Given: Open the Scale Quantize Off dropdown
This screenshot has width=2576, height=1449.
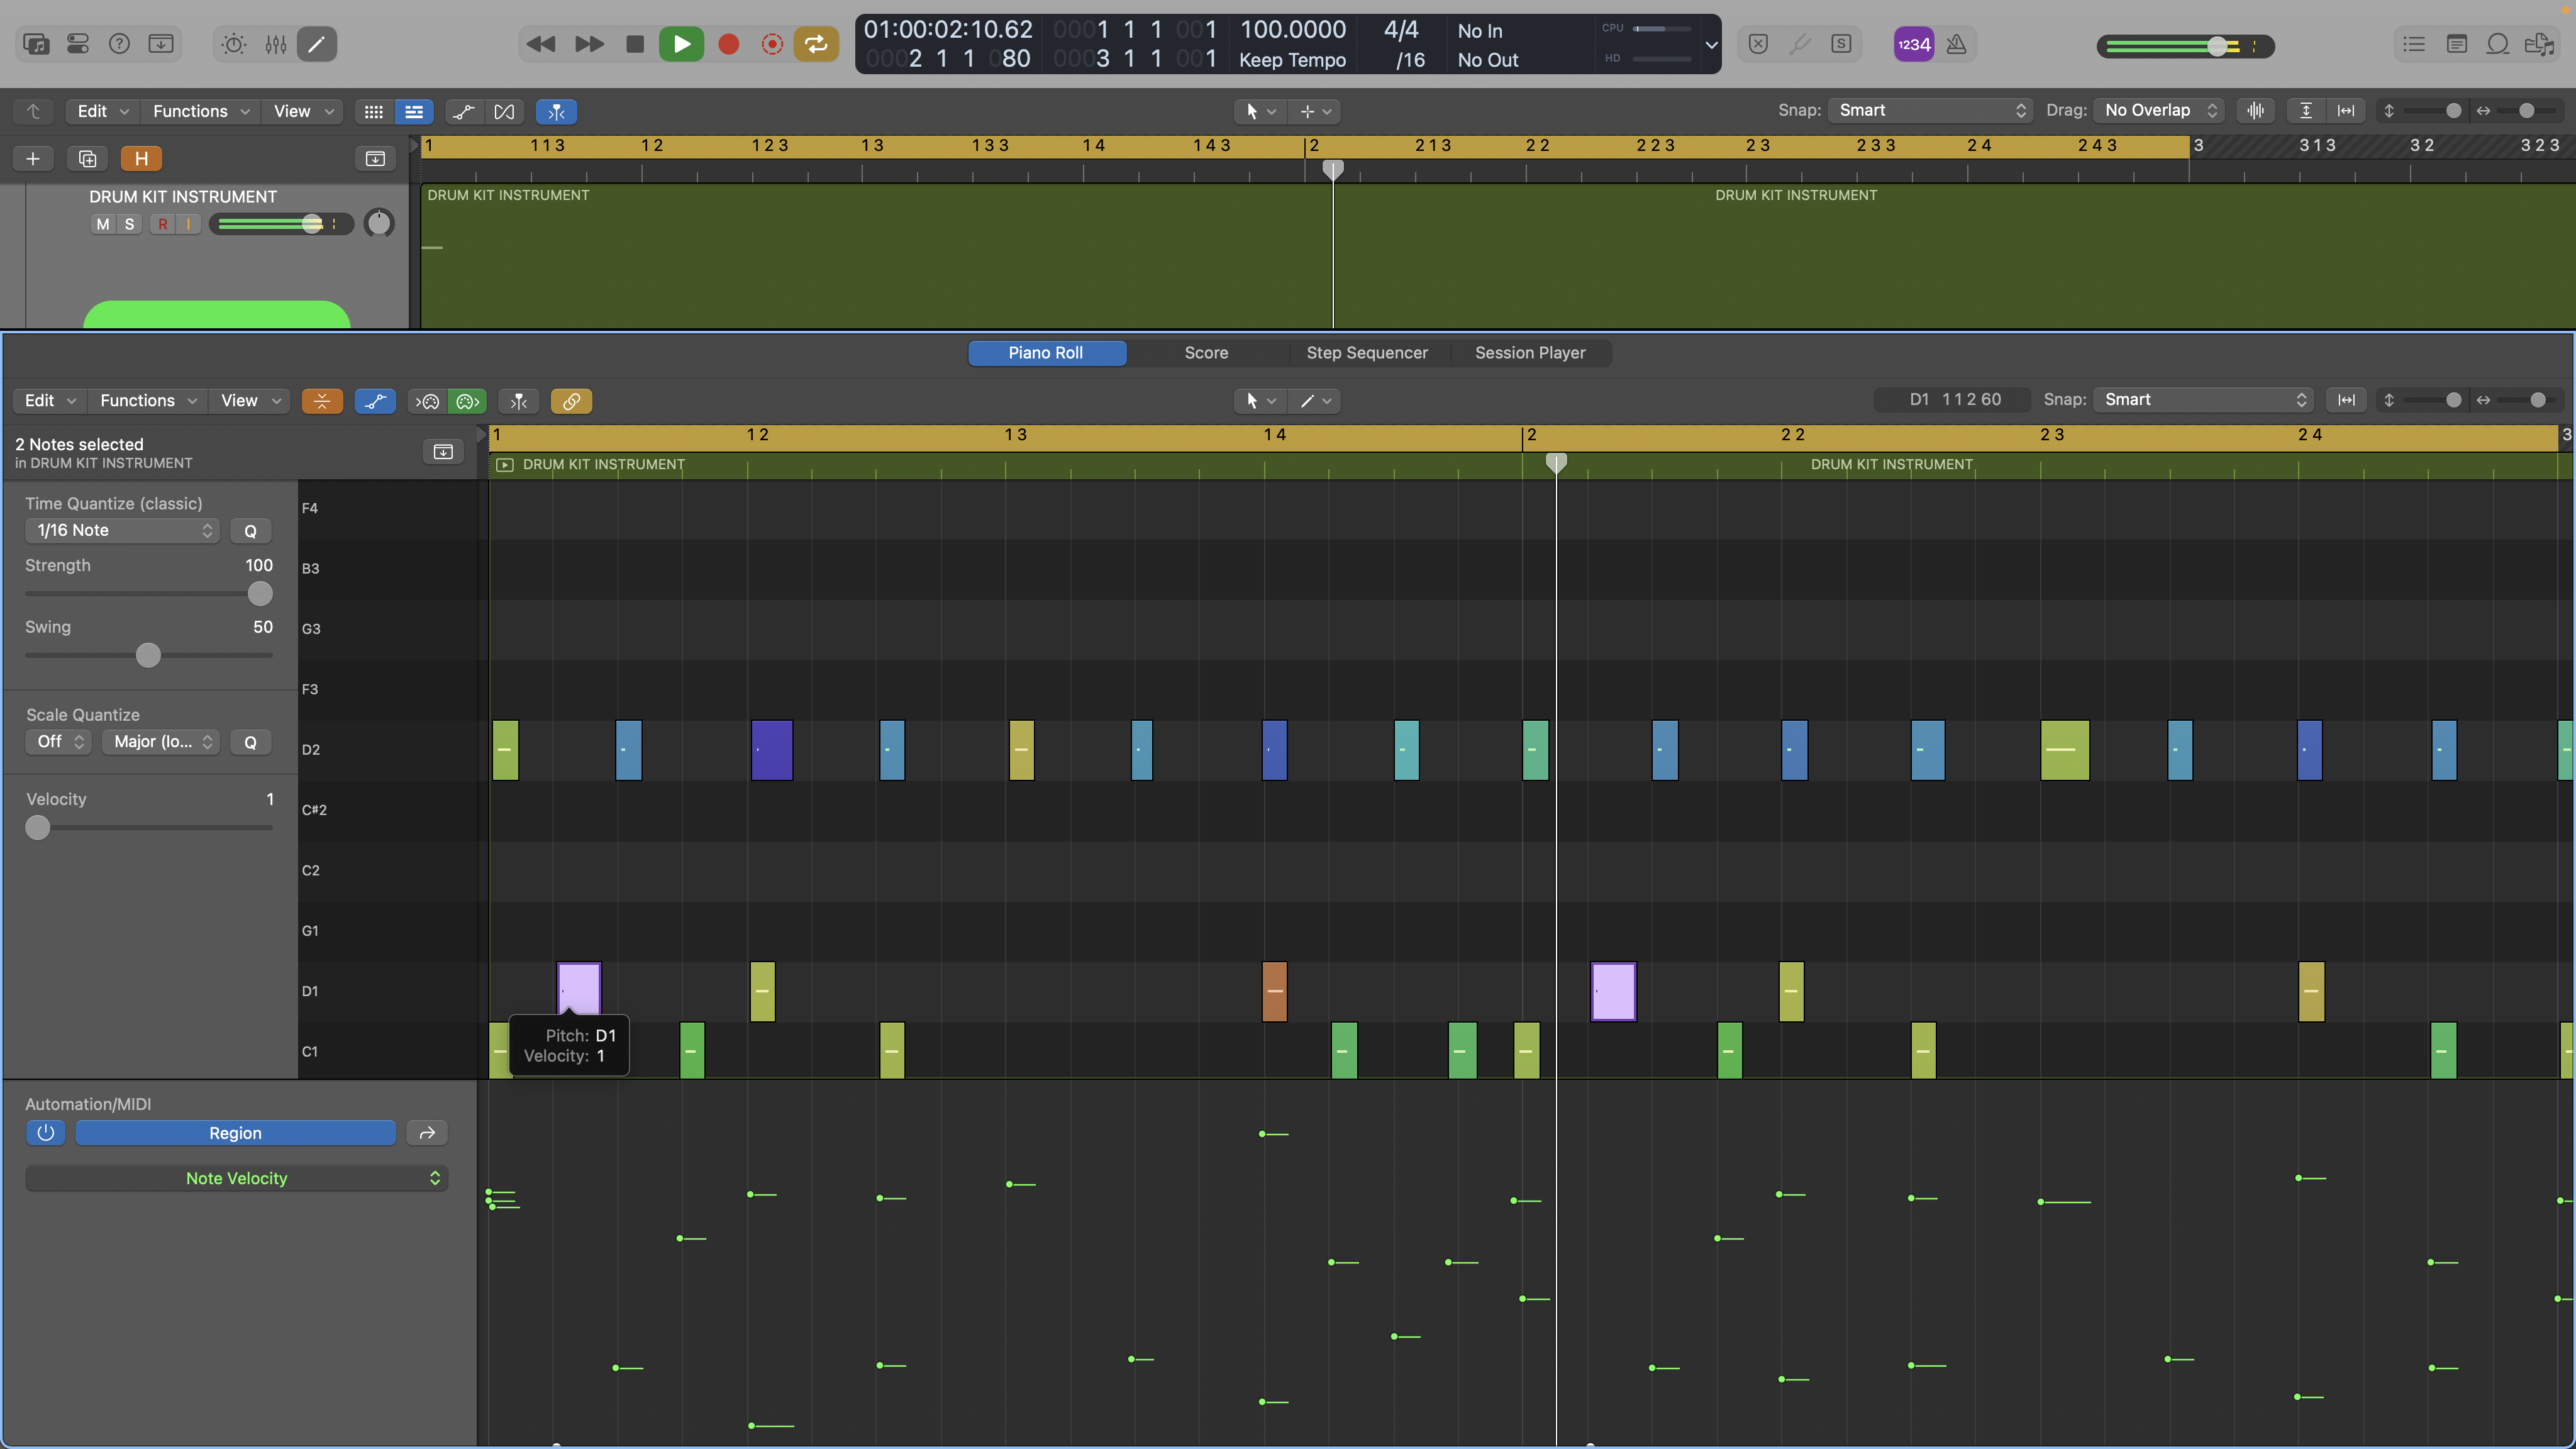Looking at the screenshot, I should coord(59,741).
